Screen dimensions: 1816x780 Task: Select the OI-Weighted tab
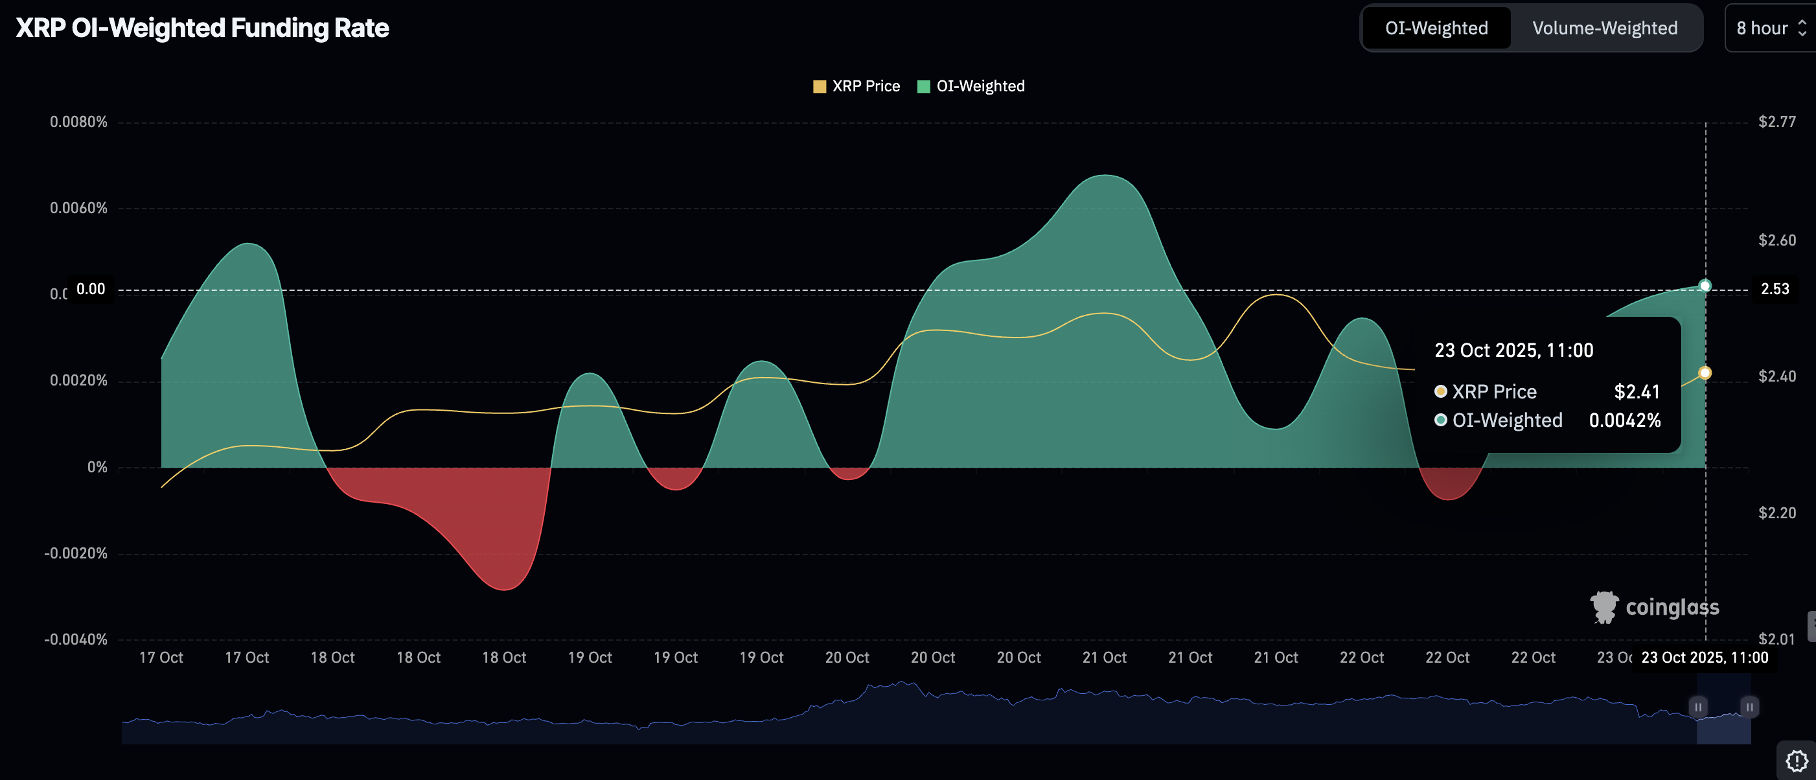coord(1436,29)
